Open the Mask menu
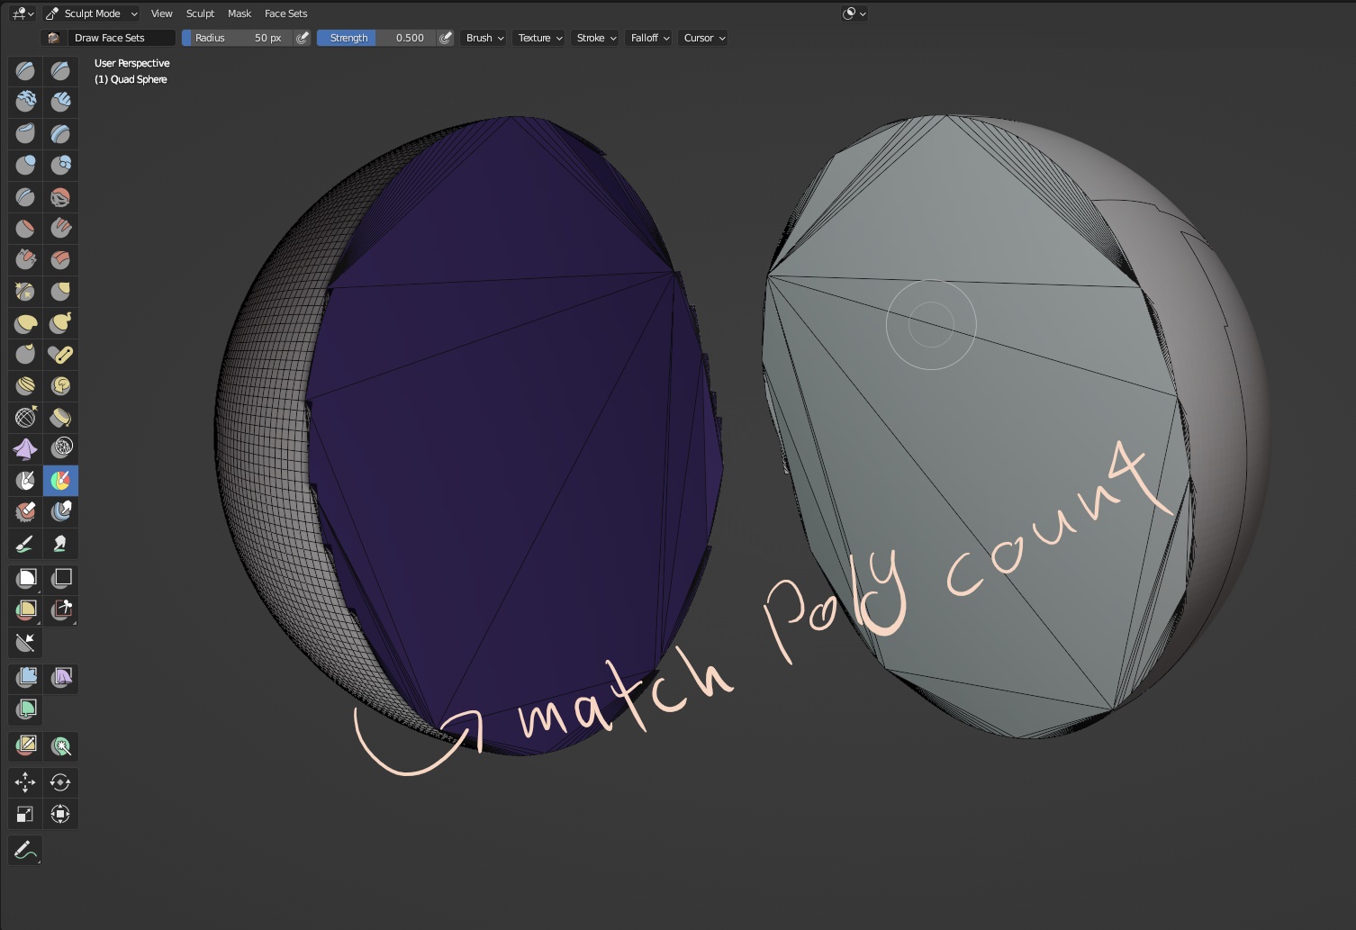 240,14
